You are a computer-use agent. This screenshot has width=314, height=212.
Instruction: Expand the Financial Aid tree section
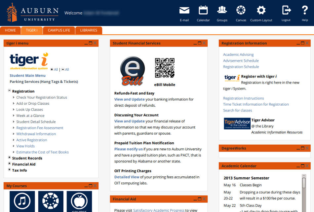pos(9,163)
